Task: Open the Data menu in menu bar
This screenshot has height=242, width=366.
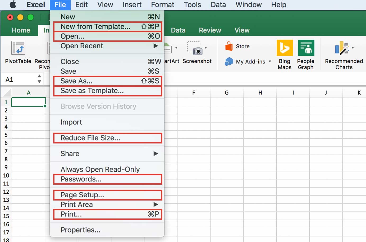Action: point(218,4)
